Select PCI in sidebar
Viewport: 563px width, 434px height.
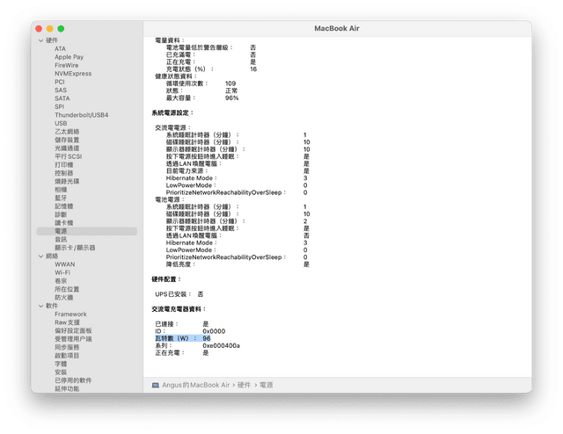[x=60, y=82]
